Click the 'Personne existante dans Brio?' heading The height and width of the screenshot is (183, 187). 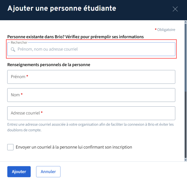tap(76, 37)
